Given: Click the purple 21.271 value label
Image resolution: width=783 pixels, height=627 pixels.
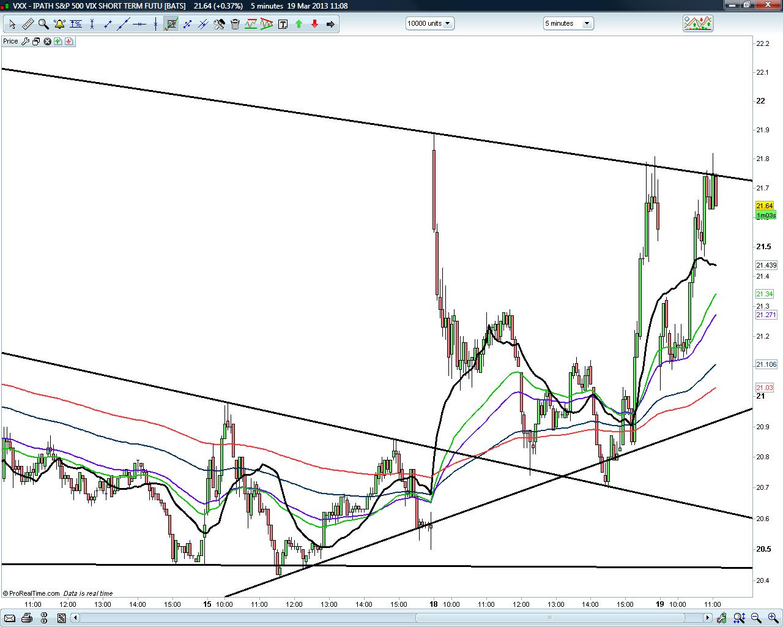Looking at the screenshot, I should pyautogui.click(x=766, y=315).
